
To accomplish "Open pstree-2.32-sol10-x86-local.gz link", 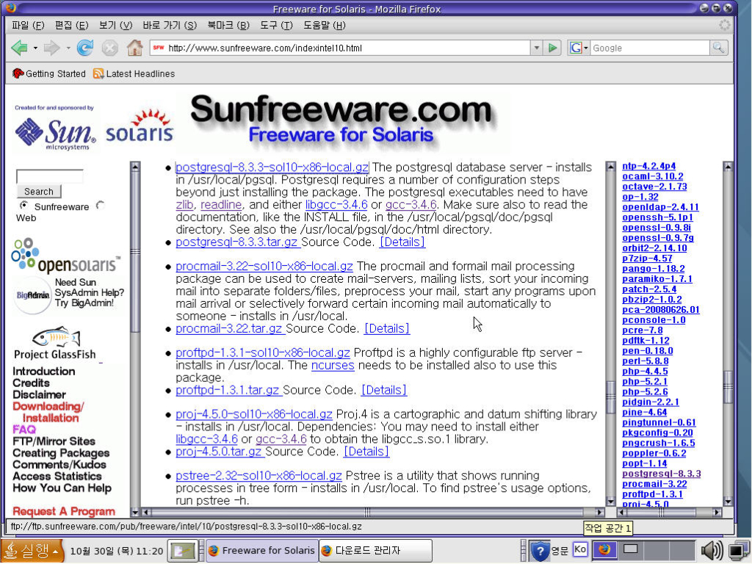I will tap(258, 475).
